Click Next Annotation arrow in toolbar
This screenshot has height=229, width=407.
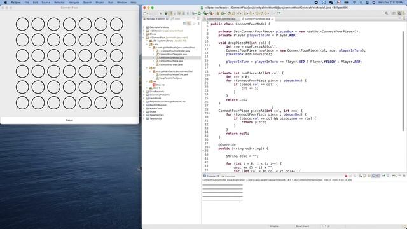[x=244, y=13]
